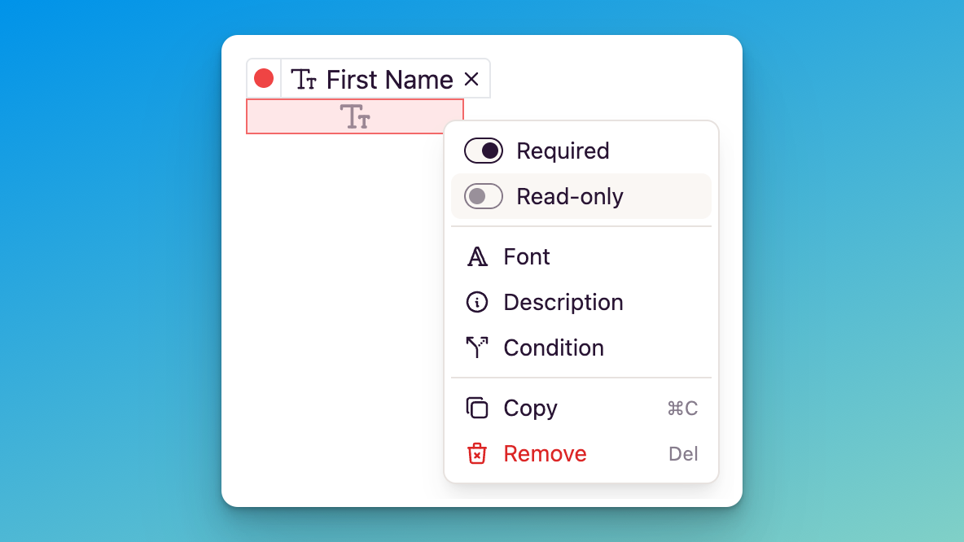Viewport: 964px width, 542px height.
Task: Copy the field via the Copy entry
Action: [x=531, y=408]
